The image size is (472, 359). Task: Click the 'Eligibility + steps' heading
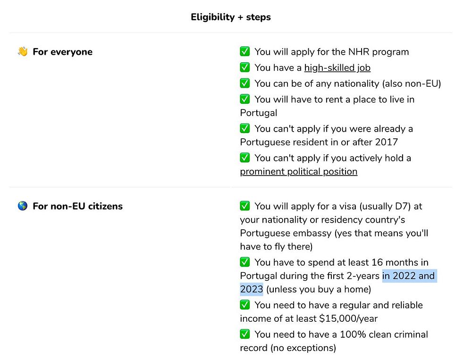click(x=231, y=17)
